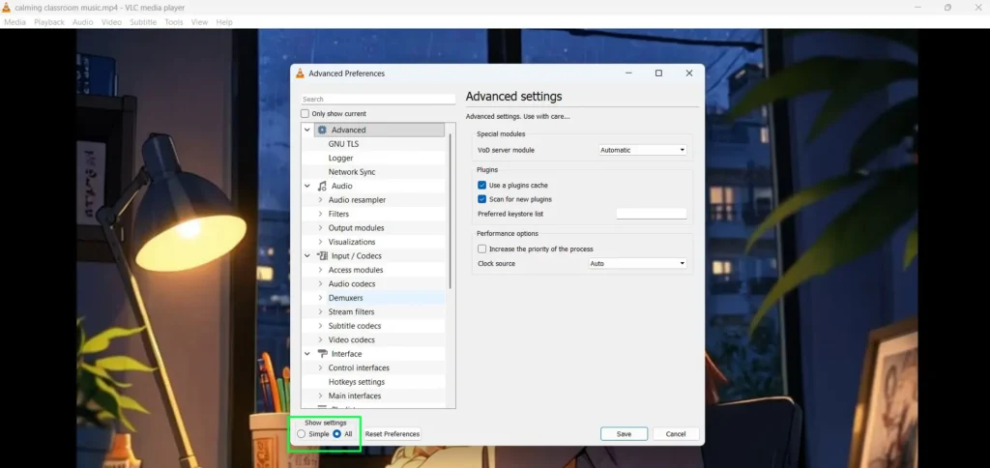Open the Help menu

(224, 22)
